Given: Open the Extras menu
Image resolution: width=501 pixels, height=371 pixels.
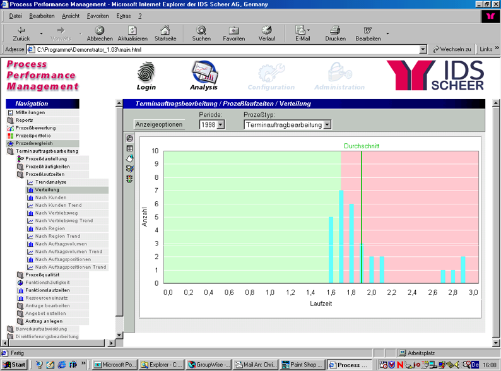Looking at the screenshot, I should [123, 16].
